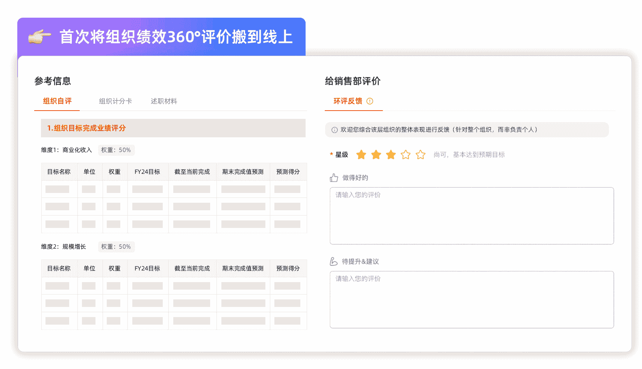Screen dimensions: 642x369
Task: Select the third rating star
Action: (x=391, y=155)
